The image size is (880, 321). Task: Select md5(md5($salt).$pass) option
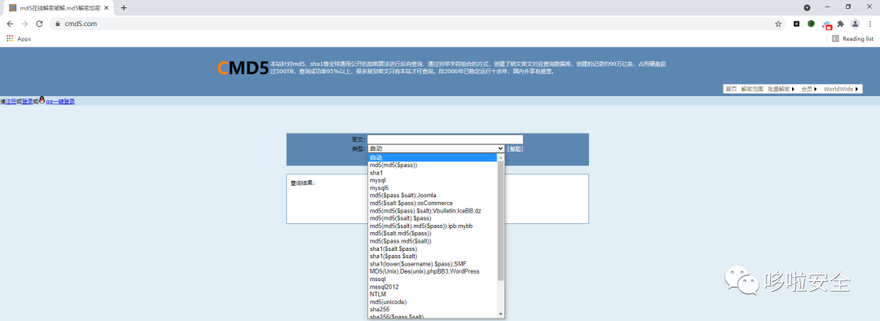tap(433, 218)
